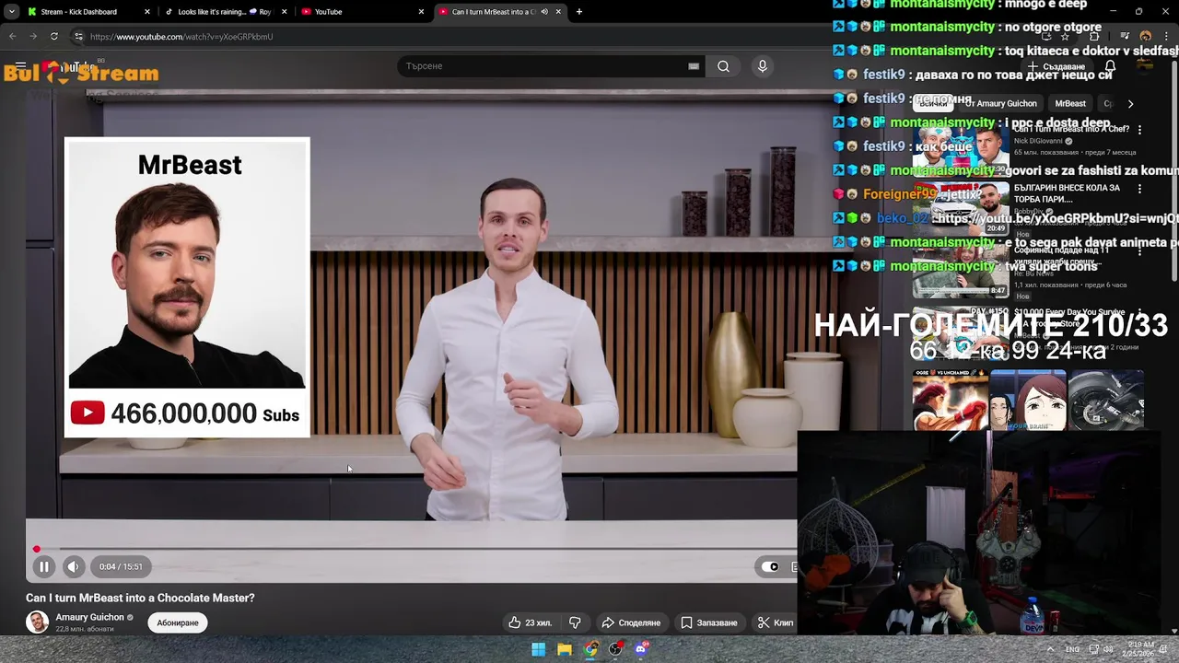1179x663 pixels.
Task: Open the 20:49 car import video thumbnail
Action: (960, 208)
